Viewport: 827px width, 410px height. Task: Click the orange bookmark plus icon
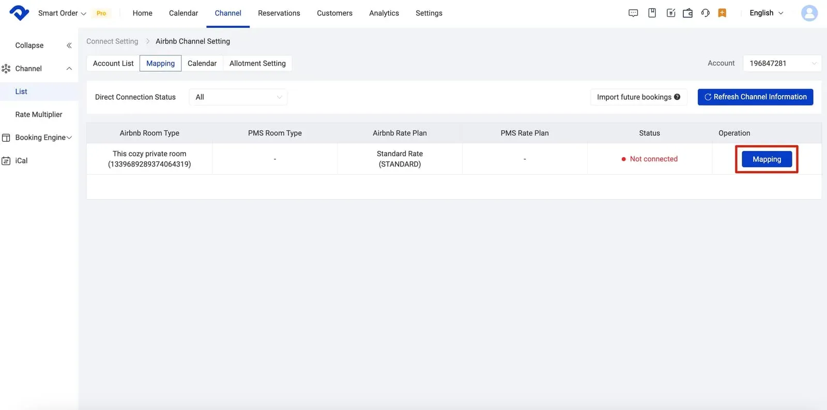point(722,13)
